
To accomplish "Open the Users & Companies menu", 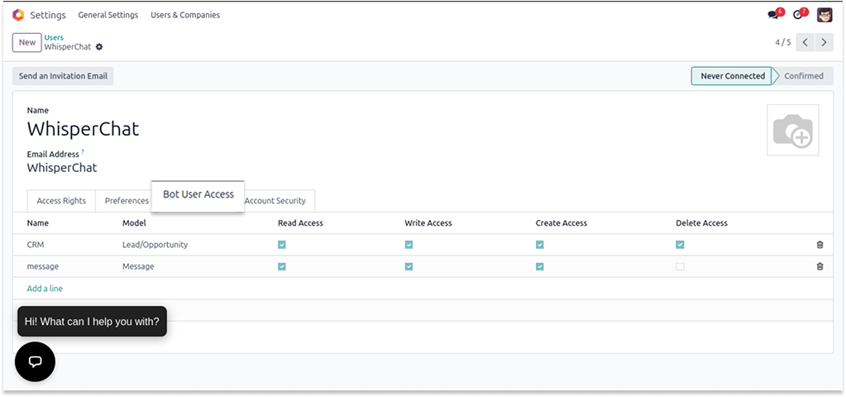I will click(185, 15).
